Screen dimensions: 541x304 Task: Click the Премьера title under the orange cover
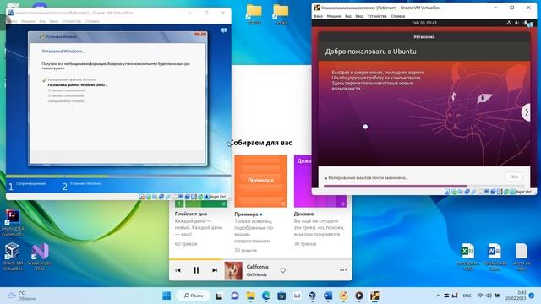(246, 214)
